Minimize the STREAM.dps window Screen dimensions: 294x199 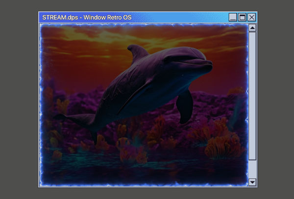233,18
